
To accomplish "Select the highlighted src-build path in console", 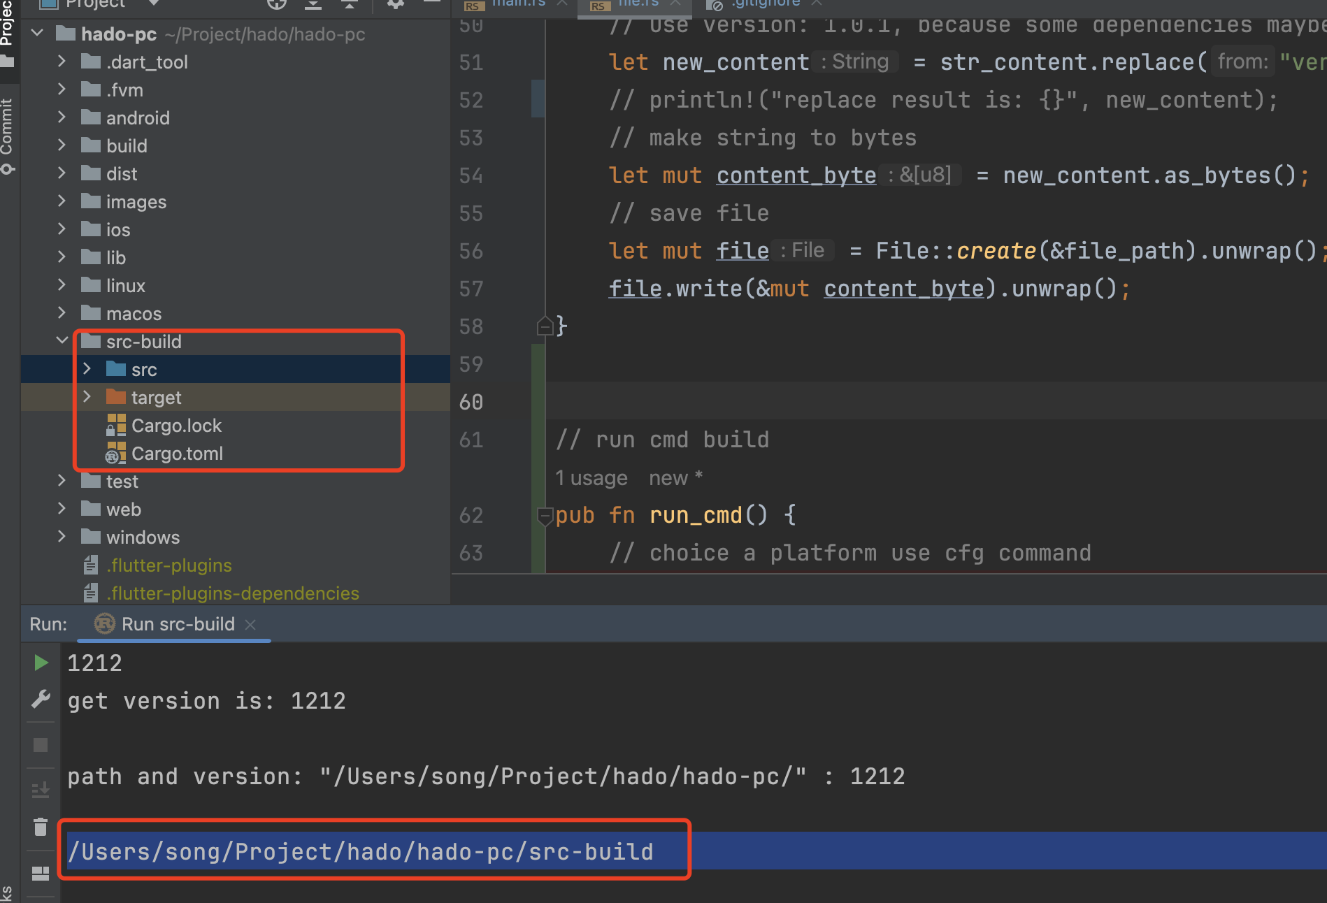I will click(361, 851).
